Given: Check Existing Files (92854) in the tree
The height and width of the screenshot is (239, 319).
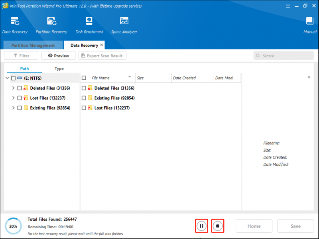Looking at the screenshot, I should point(20,108).
